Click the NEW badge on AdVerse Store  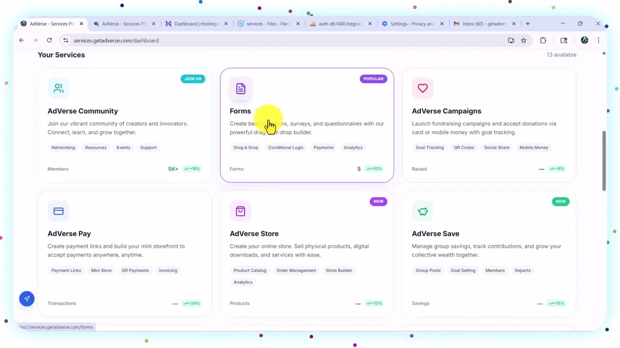point(378,202)
